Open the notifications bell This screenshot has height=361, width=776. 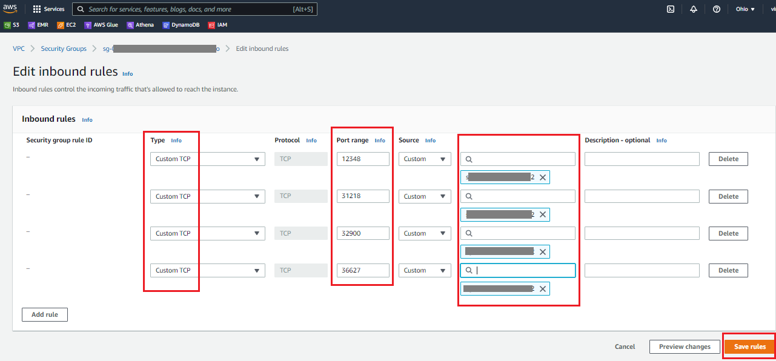[694, 9]
